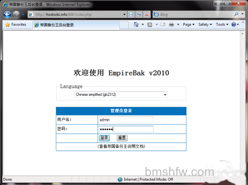Open a new blank tab
The image size is (248, 185).
(x=124, y=25)
